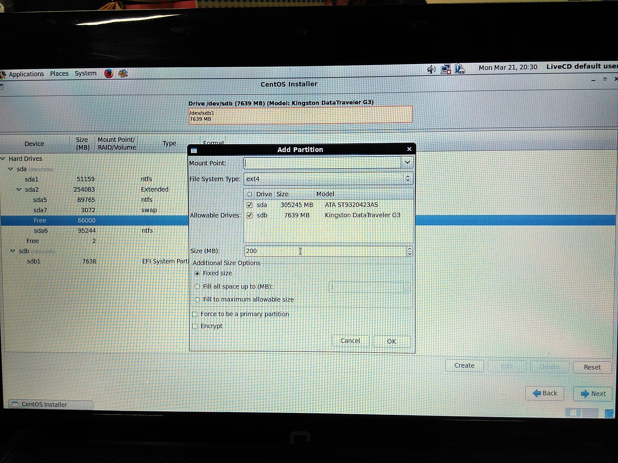Open the volume control tray icon

[431, 69]
